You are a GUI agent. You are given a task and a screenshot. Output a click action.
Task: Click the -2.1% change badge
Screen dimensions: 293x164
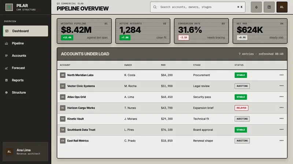click(183, 38)
